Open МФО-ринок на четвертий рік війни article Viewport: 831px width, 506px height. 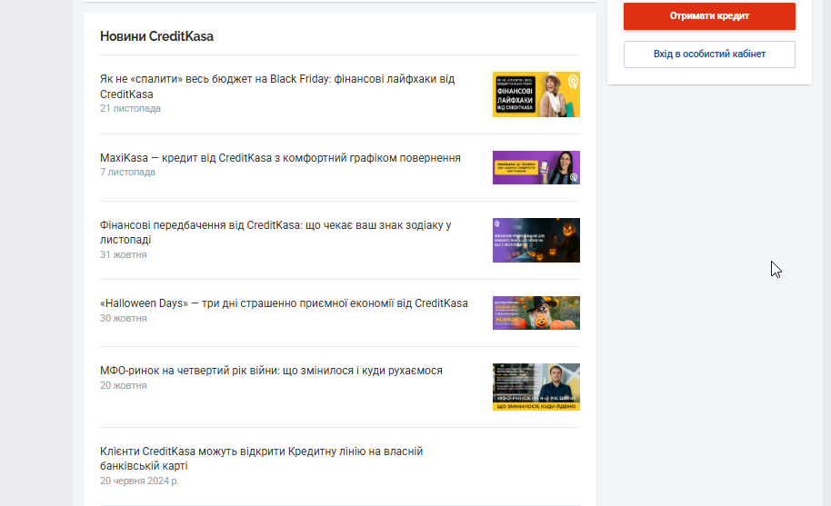271,371
